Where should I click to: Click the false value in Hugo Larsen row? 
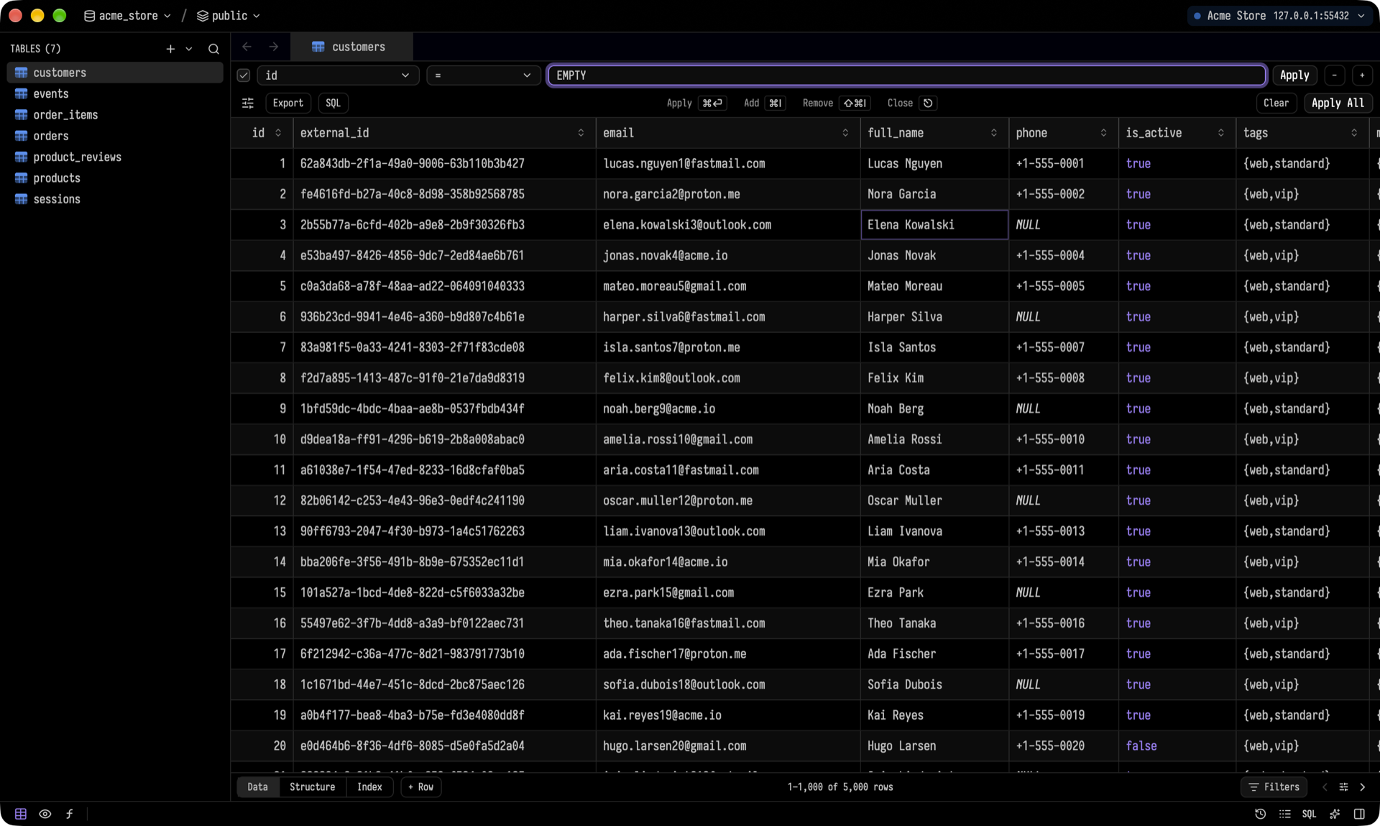[x=1141, y=746]
